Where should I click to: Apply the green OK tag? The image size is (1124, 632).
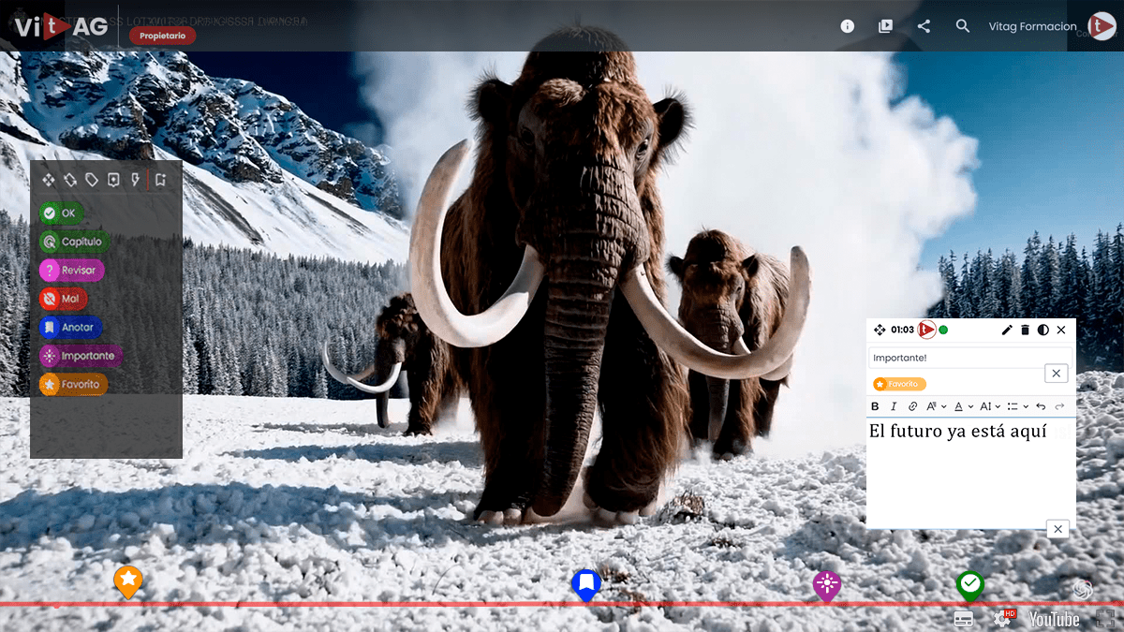[x=61, y=213]
